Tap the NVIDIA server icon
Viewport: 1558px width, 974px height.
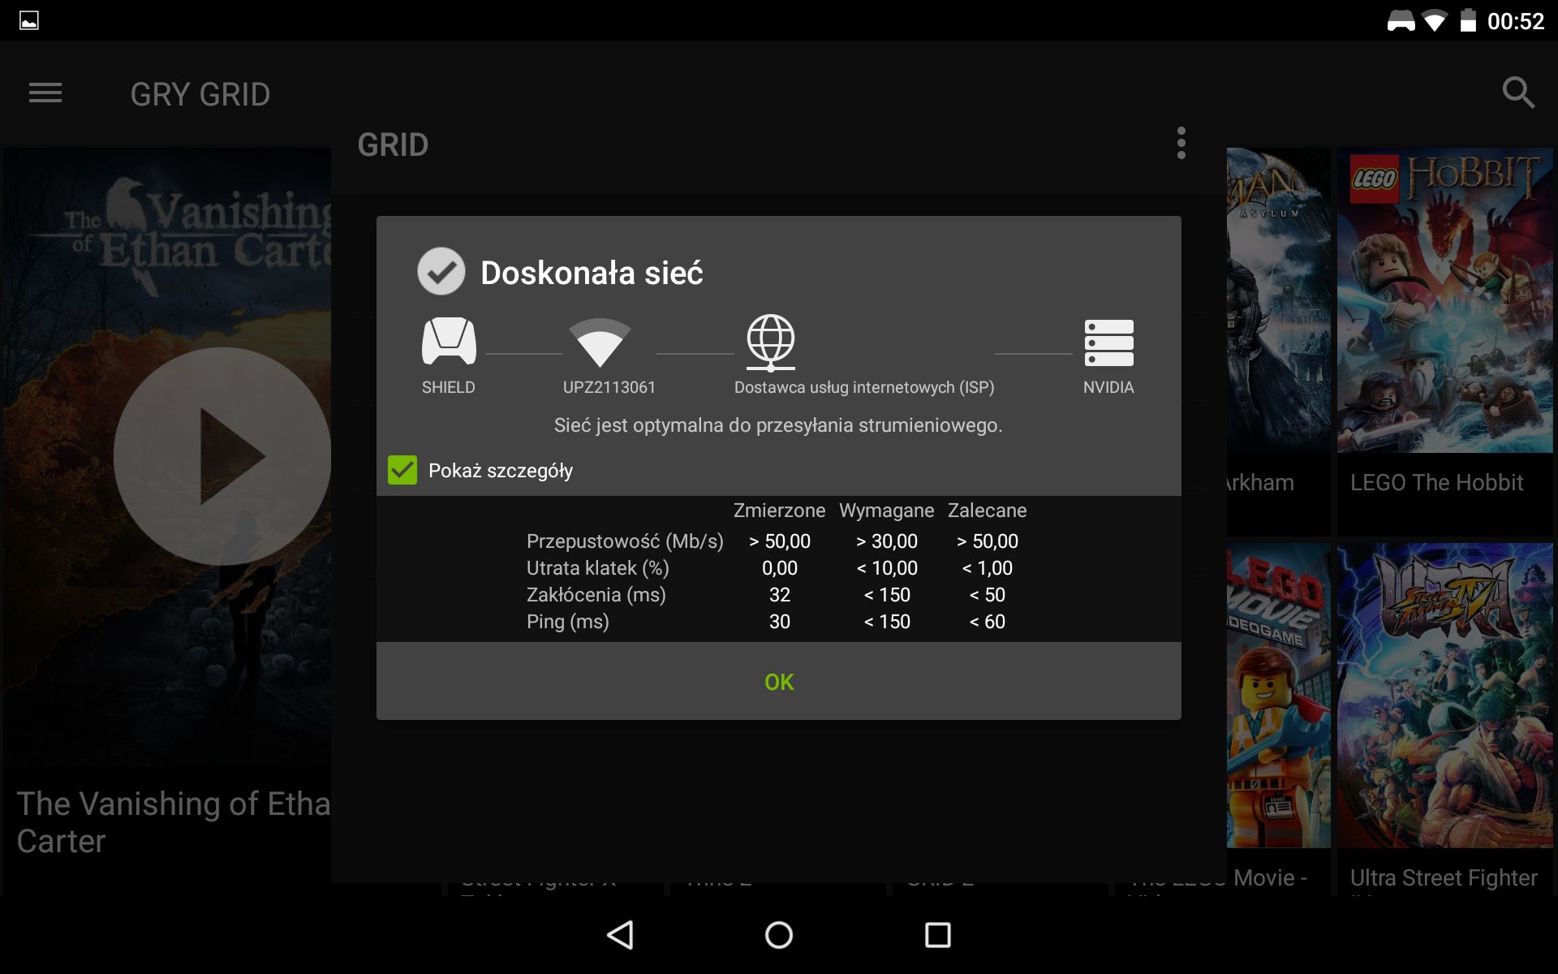[x=1108, y=343]
